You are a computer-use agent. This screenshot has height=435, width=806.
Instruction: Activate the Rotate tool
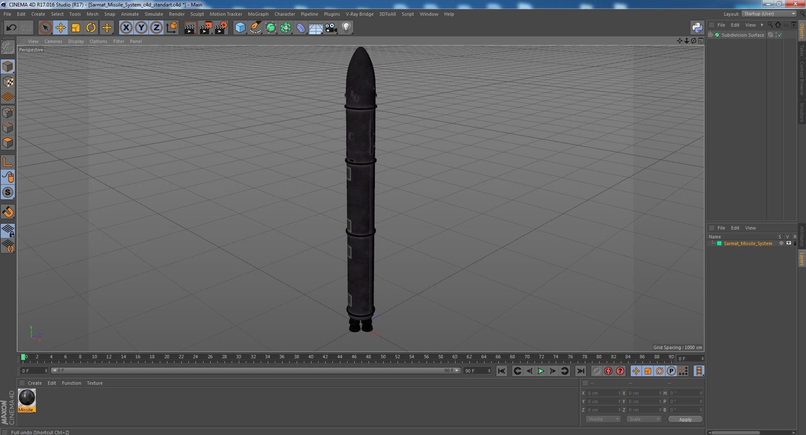(x=91, y=28)
